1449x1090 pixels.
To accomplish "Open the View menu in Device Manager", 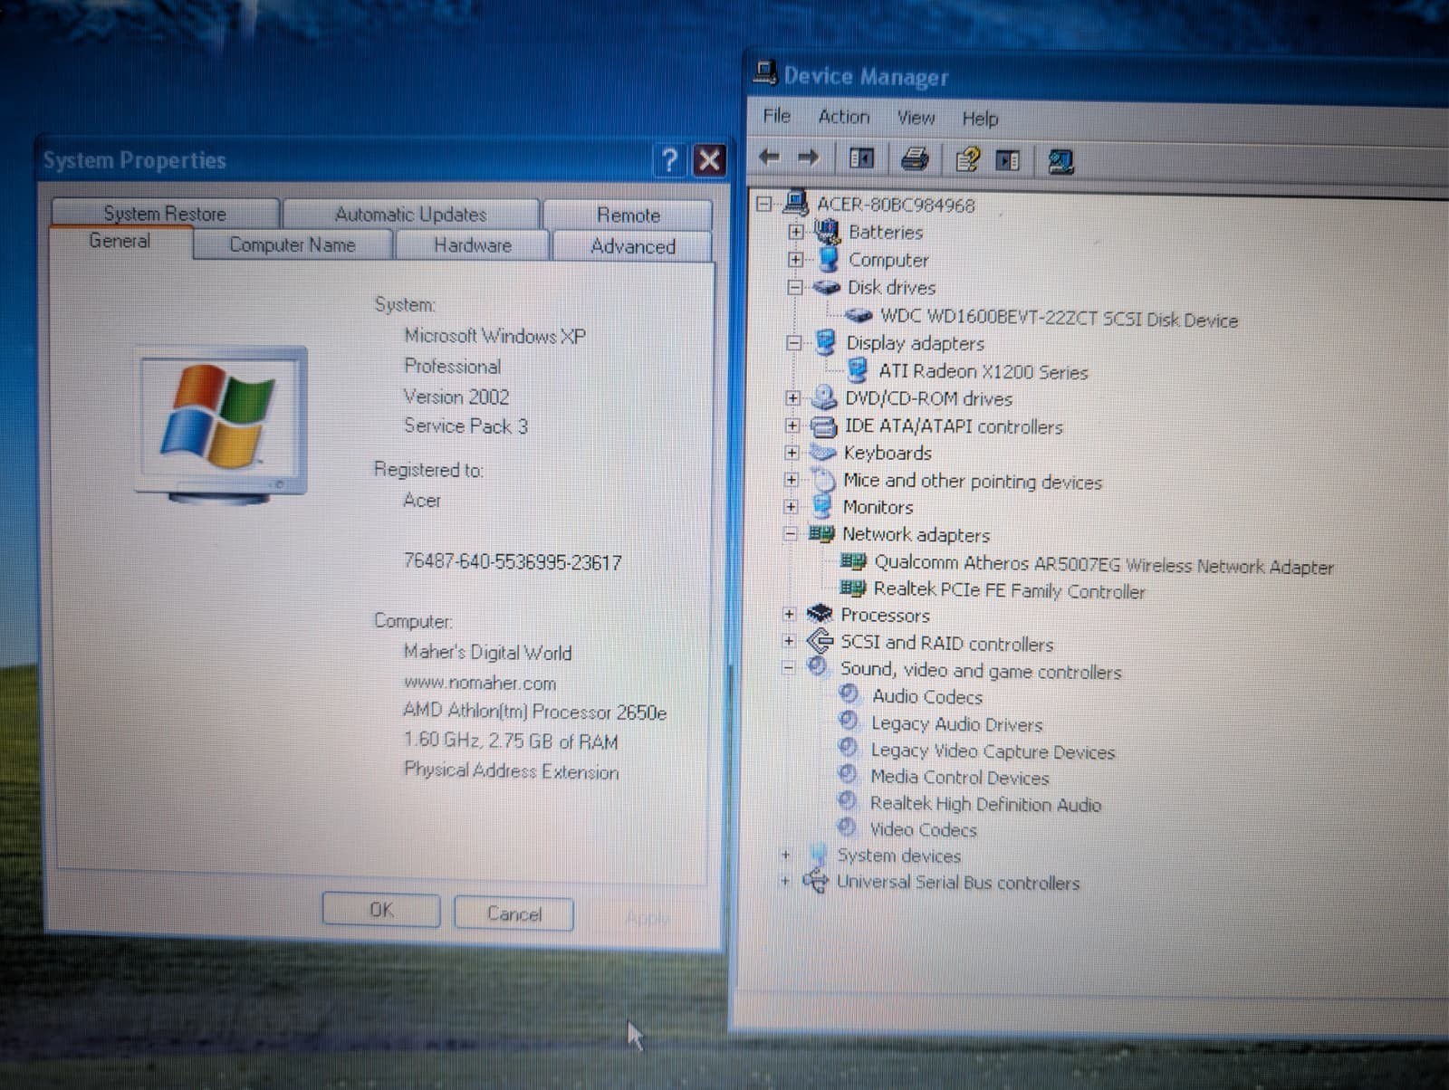I will click(916, 118).
